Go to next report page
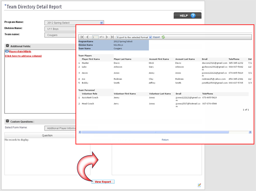The image size is (256, 191). (107, 37)
